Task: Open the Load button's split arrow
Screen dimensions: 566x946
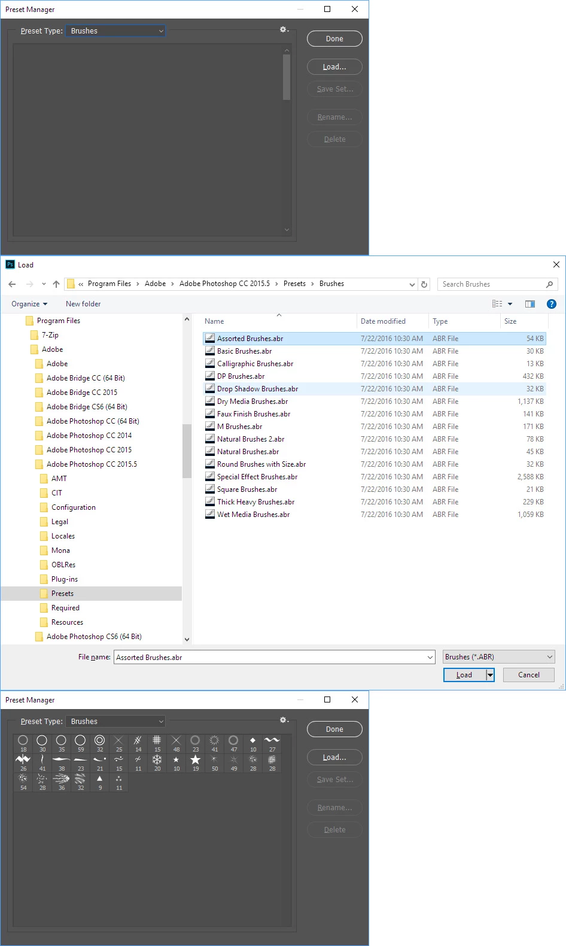Action: pos(490,675)
